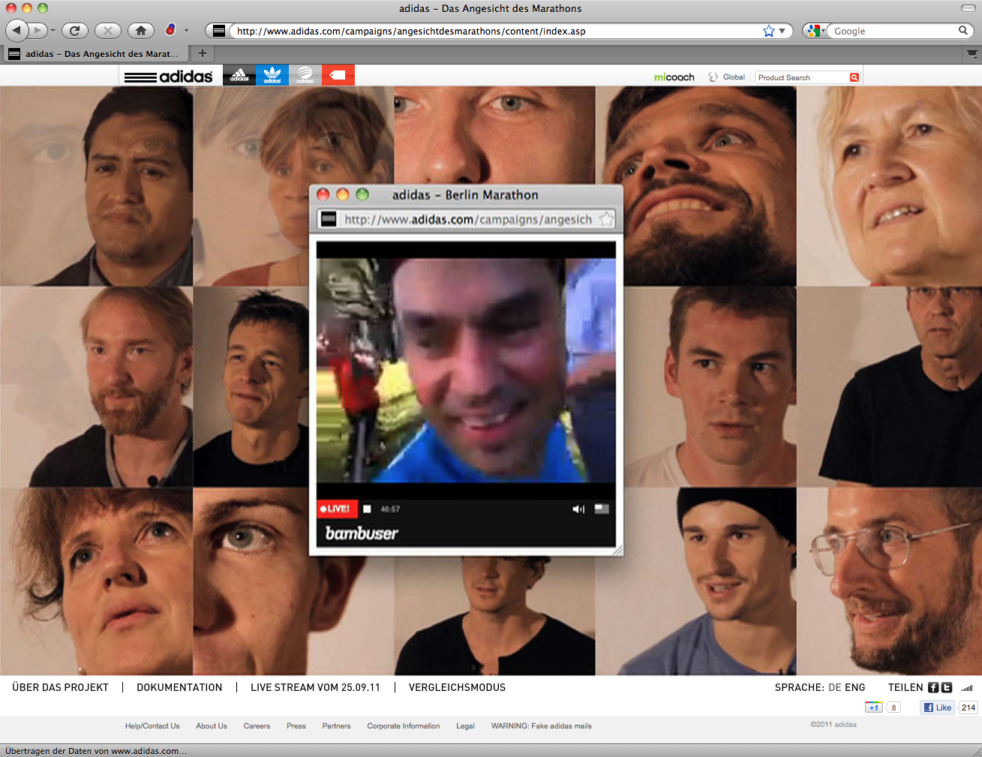Open the adidas Originals blue trefoil tab
The image size is (982, 757).
pyautogui.click(x=272, y=75)
